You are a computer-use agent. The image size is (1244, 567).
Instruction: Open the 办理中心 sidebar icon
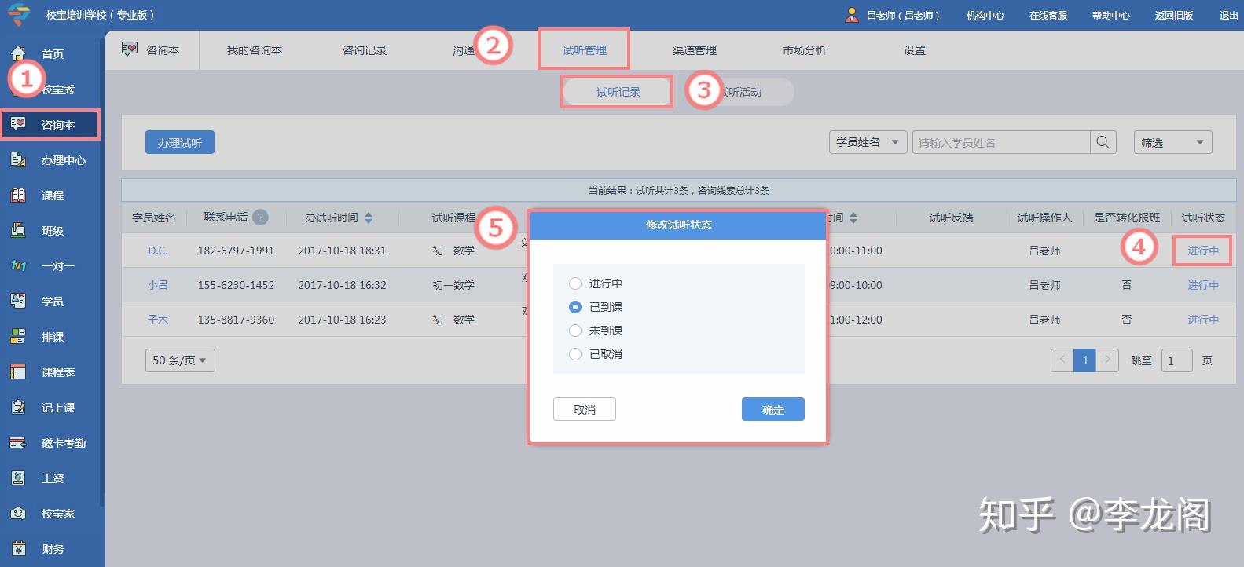coord(18,159)
